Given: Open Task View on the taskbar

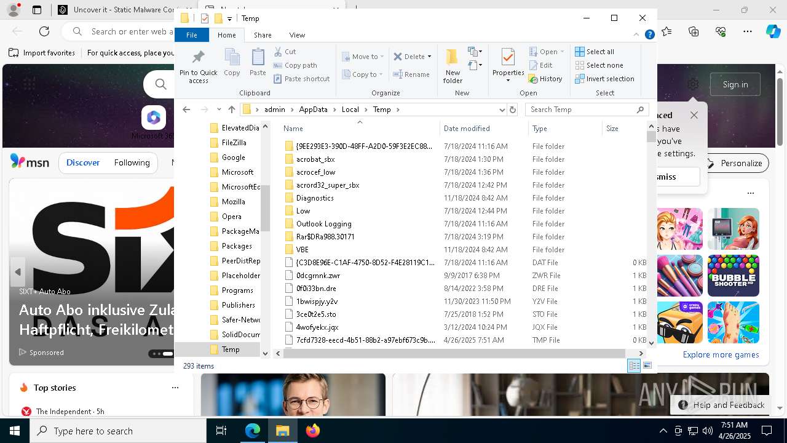Looking at the screenshot, I should 221,431.
